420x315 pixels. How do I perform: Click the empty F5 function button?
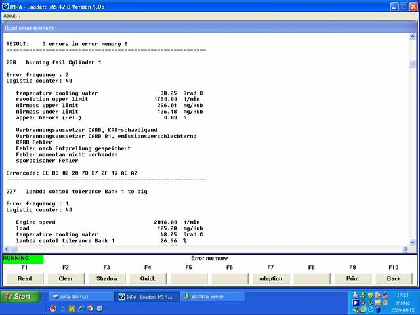click(188, 278)
